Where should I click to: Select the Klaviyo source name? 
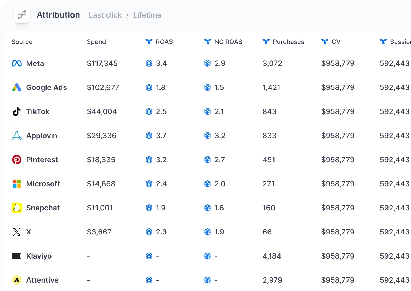point(39,256)
